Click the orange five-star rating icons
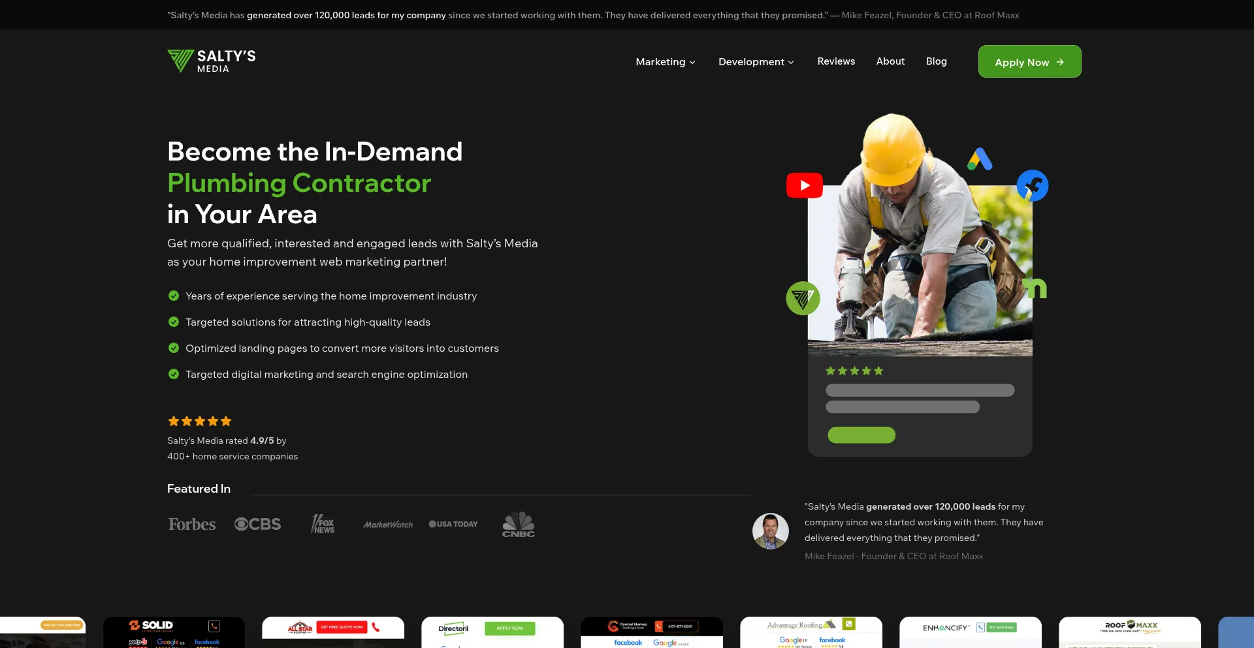Viewport: 1254px width, 648px height. (x=200, y=421)
